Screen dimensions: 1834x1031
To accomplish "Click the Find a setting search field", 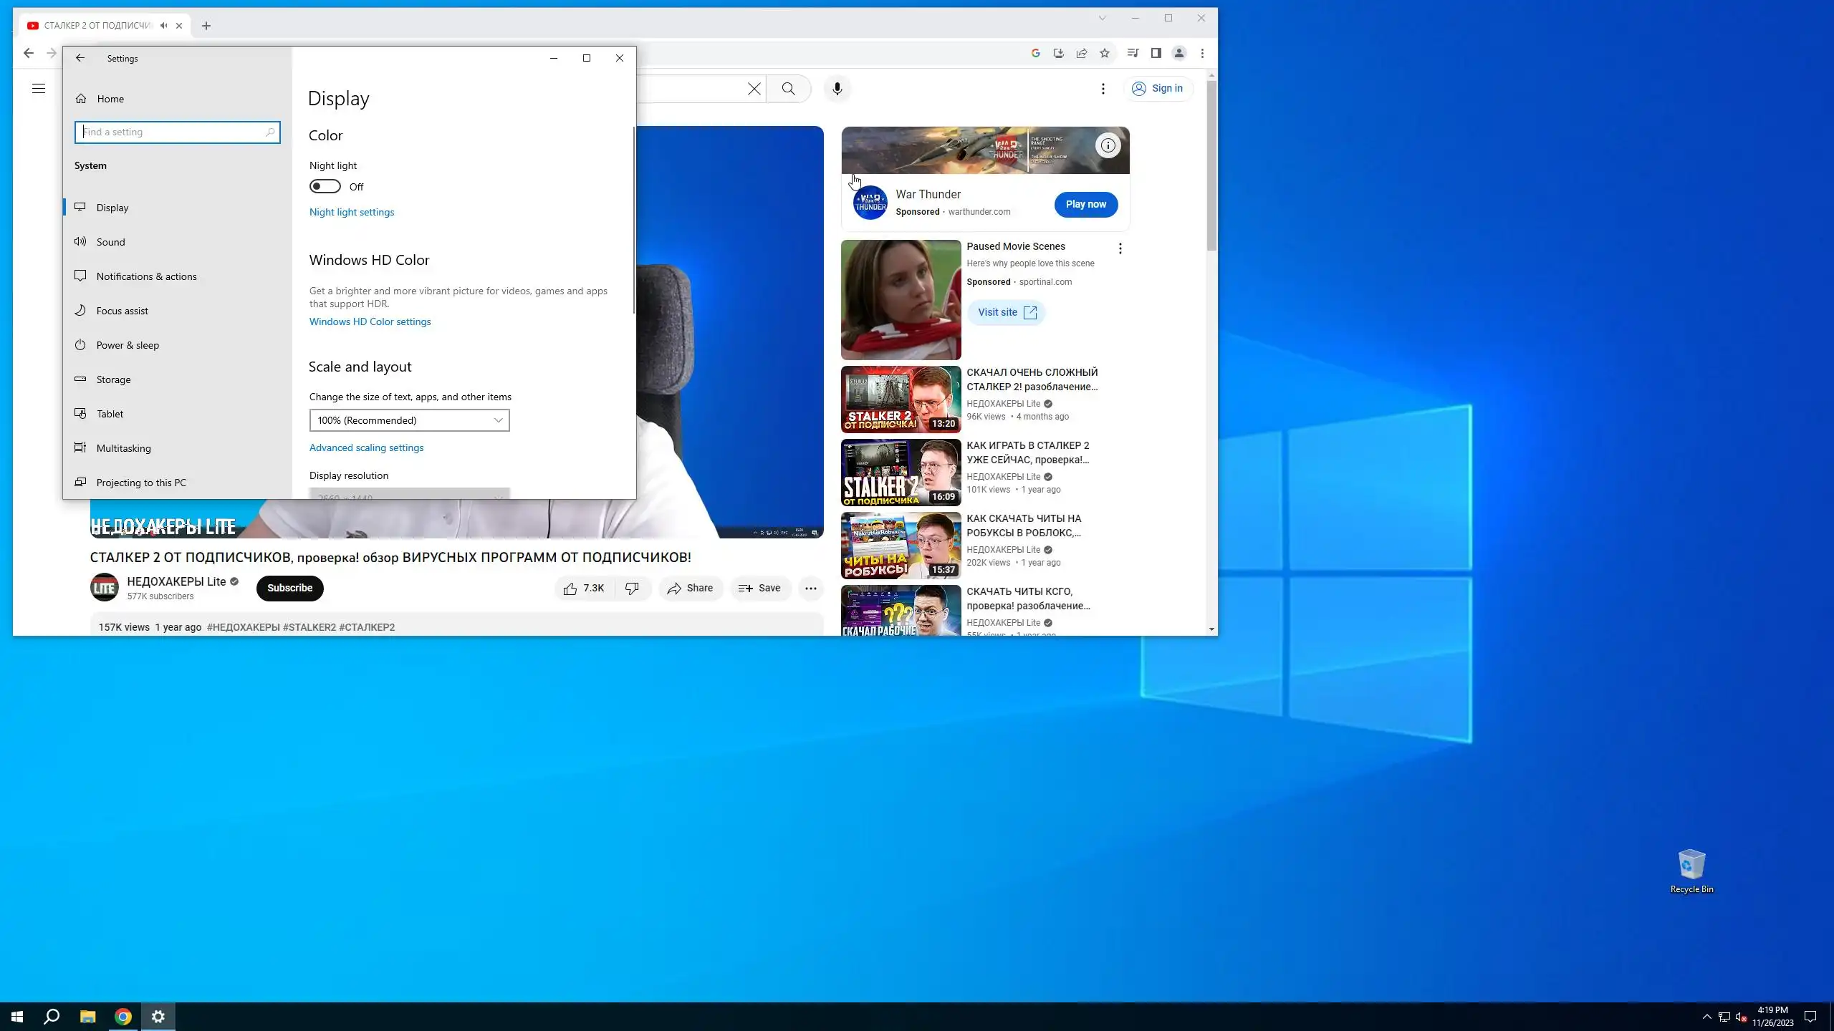I will (172, 132).
